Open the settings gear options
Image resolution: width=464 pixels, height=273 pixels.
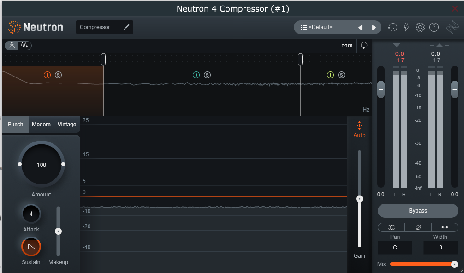[x=420, y=27]
